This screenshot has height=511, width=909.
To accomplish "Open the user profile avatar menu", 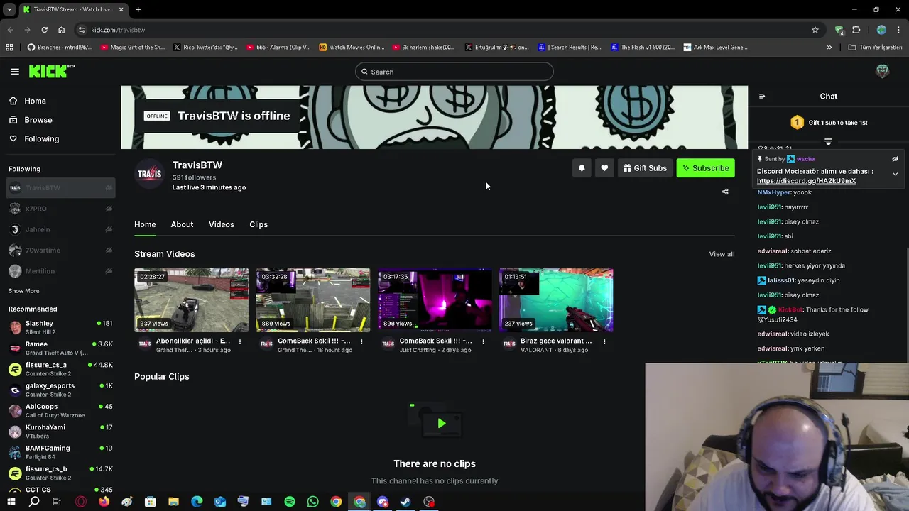I will 883,71.
